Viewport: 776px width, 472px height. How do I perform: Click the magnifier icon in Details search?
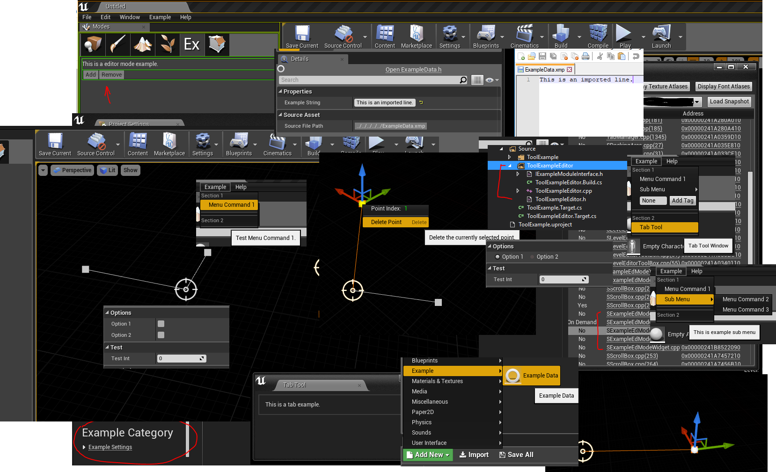[x=463, y=80]
